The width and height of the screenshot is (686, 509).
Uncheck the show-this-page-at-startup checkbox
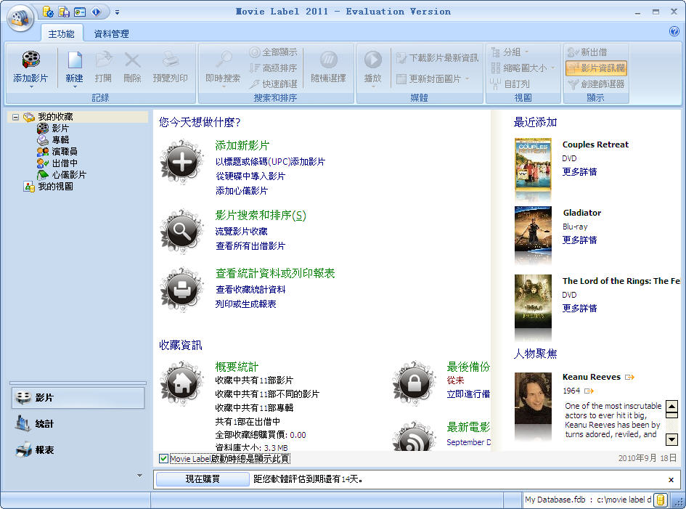pos(163,459)
